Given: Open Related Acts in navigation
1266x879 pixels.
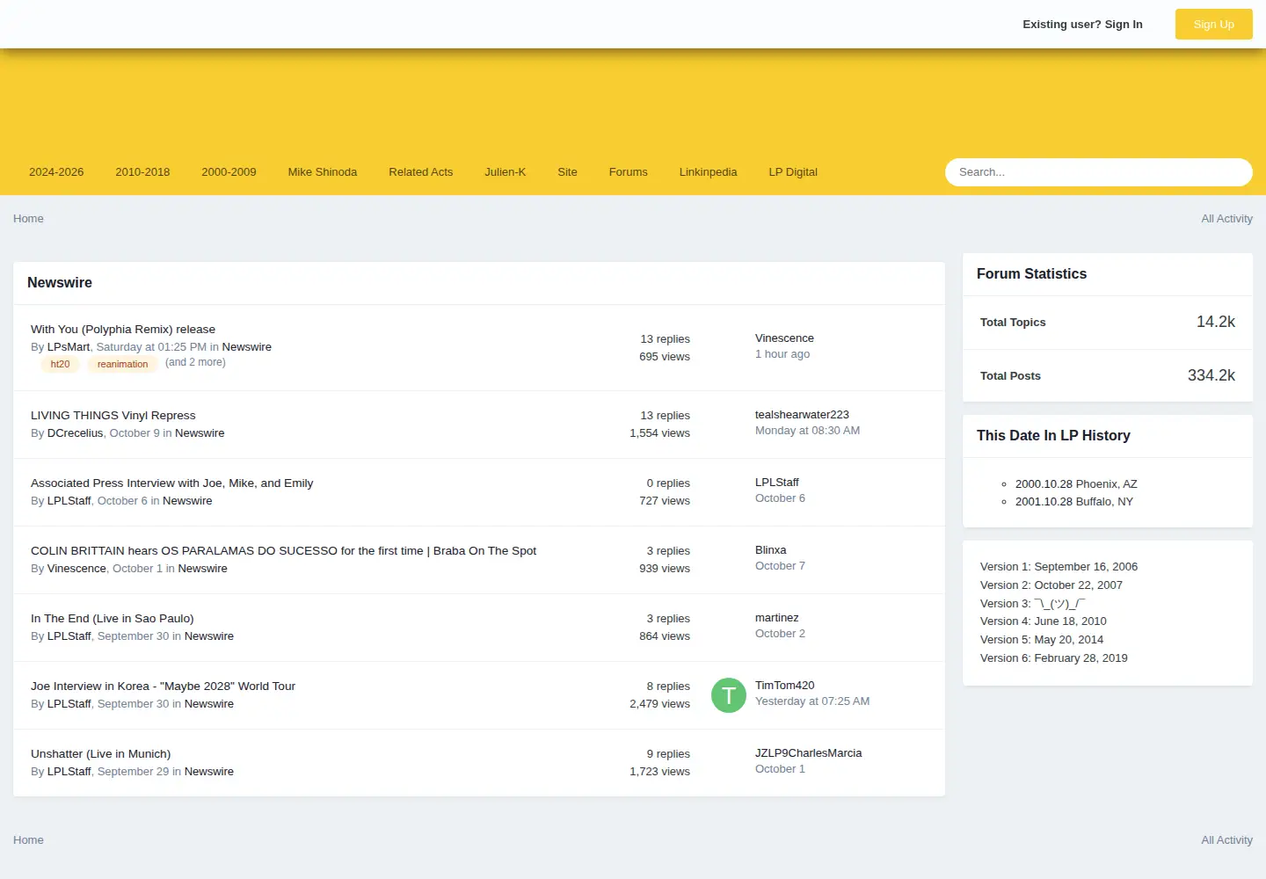Looking at the screenshot, I should pyautogui.click(x=421, y=172).
